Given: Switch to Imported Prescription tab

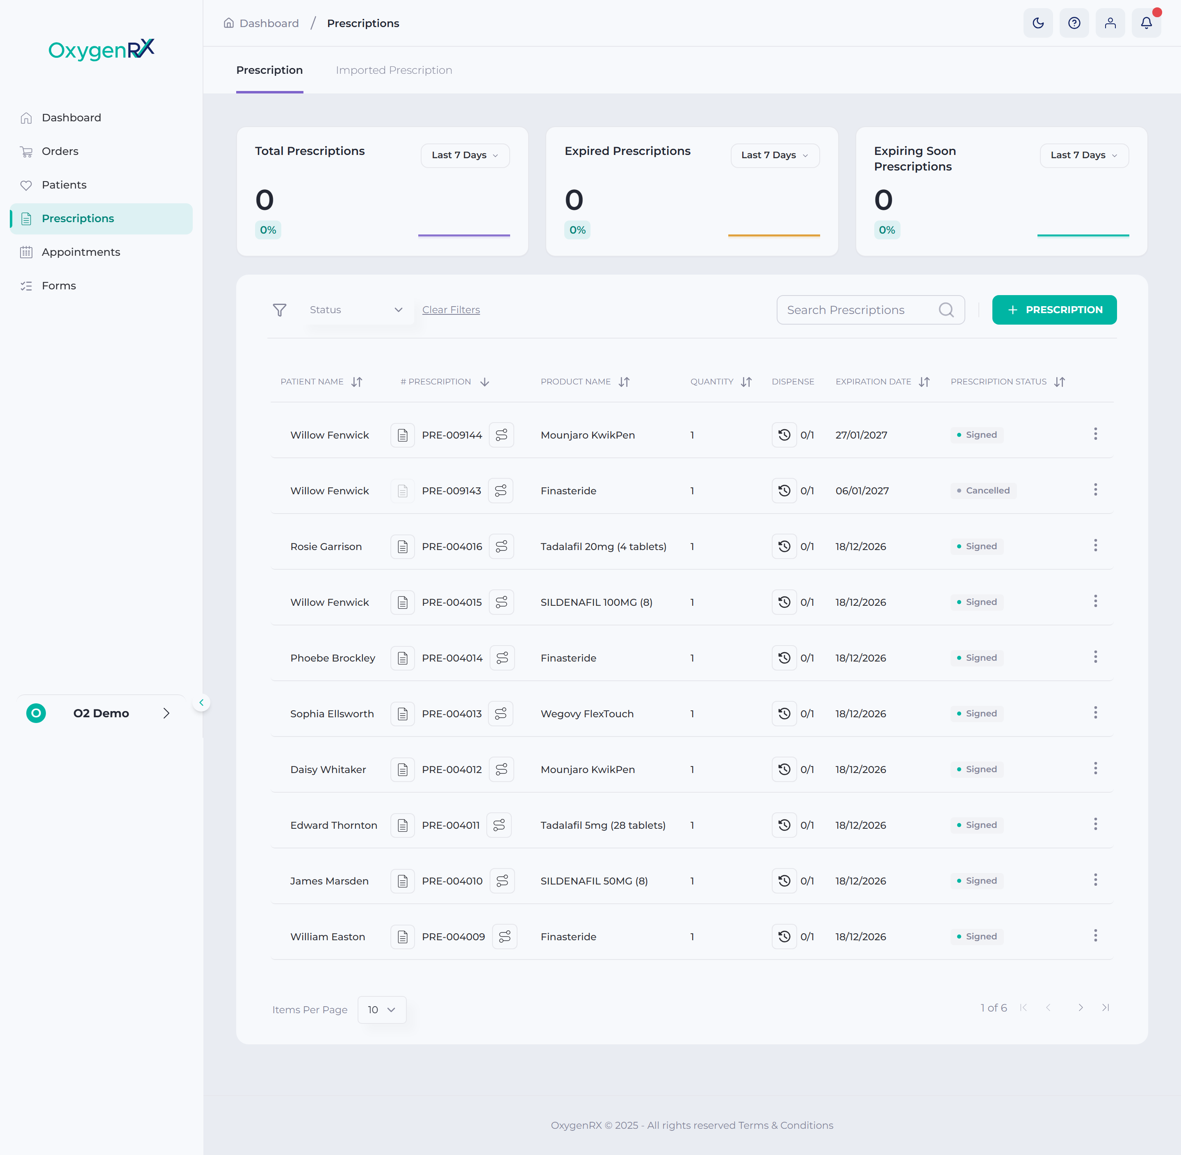Looking at the screenshot, I should [x=394, y=70].
